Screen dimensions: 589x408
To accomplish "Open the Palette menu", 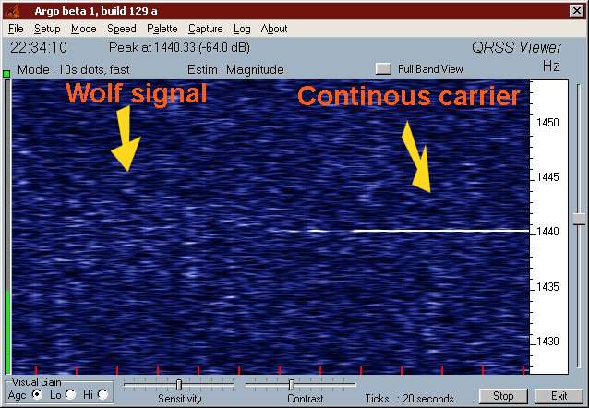I will tap(162, 29).
